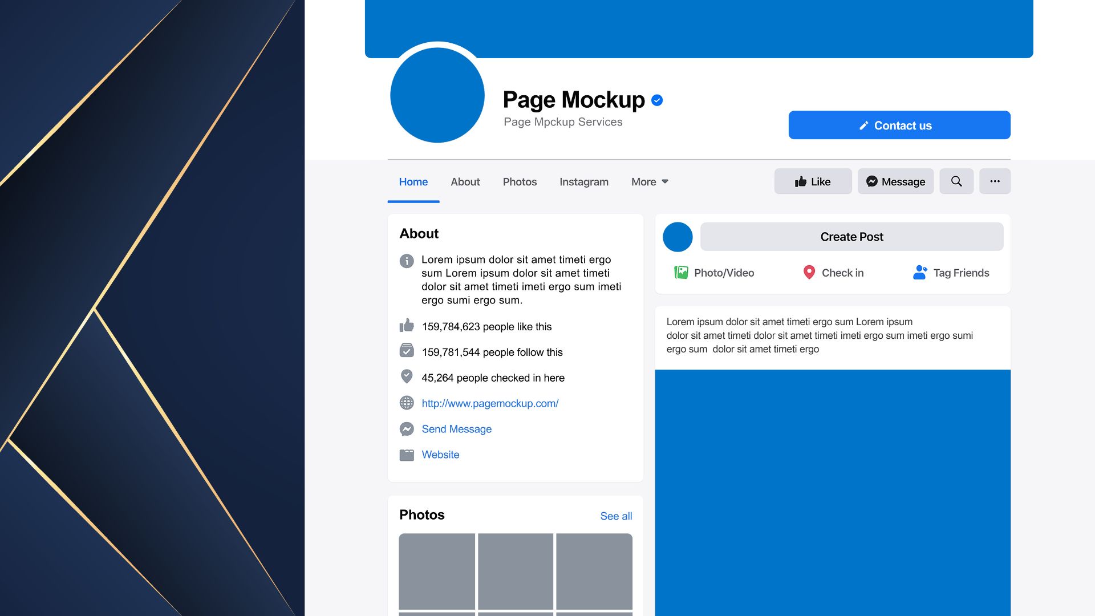Viewport: 1095px width, 616px height.
Task: Select the Home tab
Action: 413,181
